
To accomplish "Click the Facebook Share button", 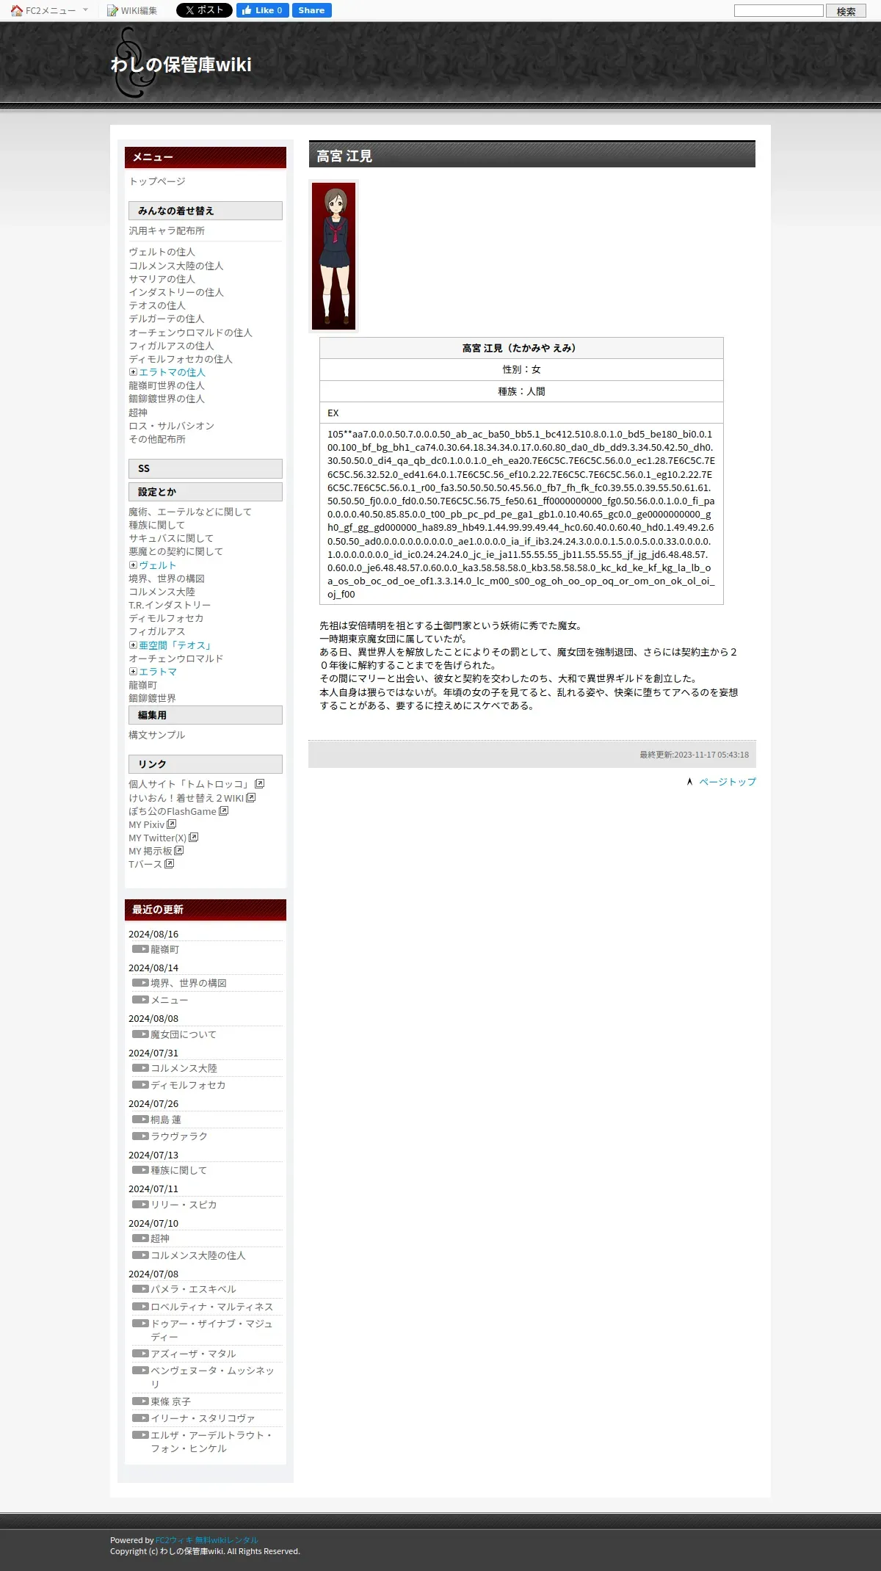I will (x=311, y=10).
